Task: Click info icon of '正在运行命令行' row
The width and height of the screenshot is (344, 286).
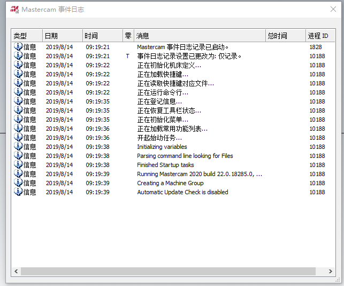Action: point(18,92)
